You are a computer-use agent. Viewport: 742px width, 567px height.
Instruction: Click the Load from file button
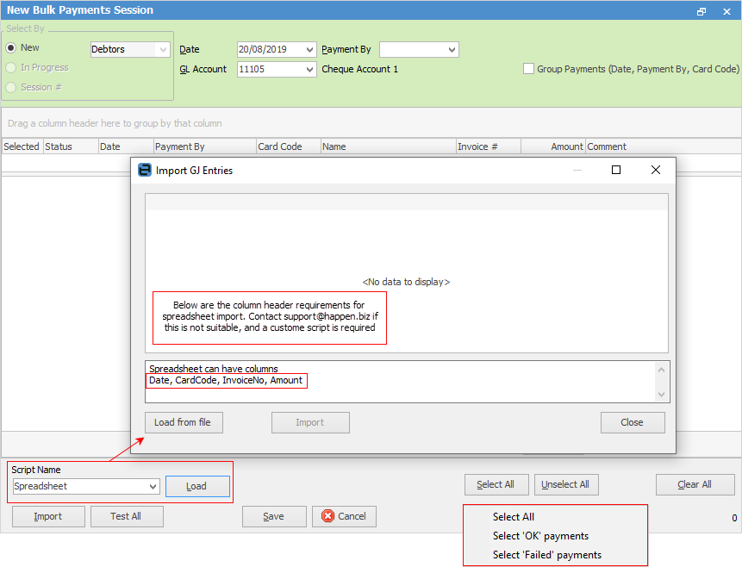coord(184,422)
